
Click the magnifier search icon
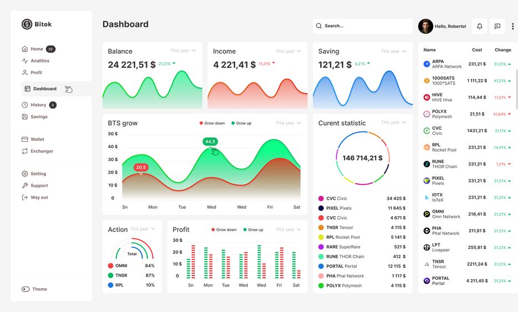(x=319, y=26)
